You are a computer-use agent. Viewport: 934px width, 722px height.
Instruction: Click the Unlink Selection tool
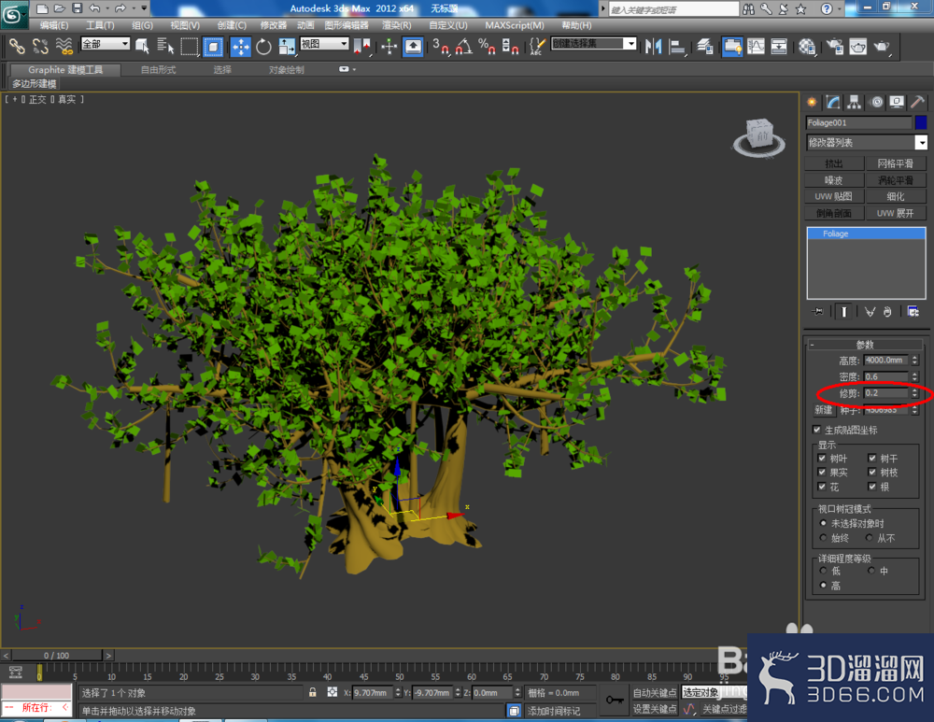(x=40, y=46)
